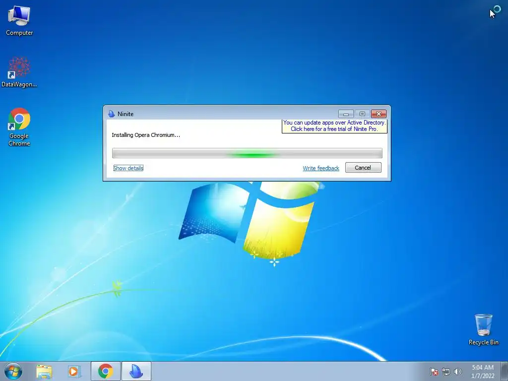This screenshot has height=381, width=508.
Task: Click the Ninite Pro free trial banner
Action: (334, 126)
